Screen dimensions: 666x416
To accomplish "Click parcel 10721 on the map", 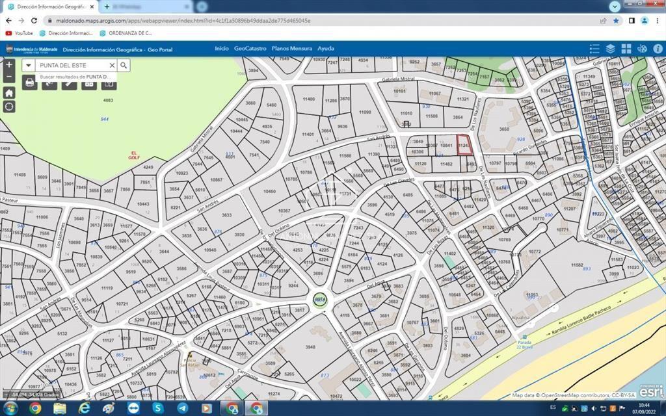I will pyautogui.click(x=122, y=304).
